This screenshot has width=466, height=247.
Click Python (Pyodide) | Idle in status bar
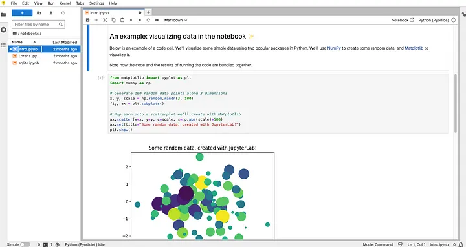[85, 244]
